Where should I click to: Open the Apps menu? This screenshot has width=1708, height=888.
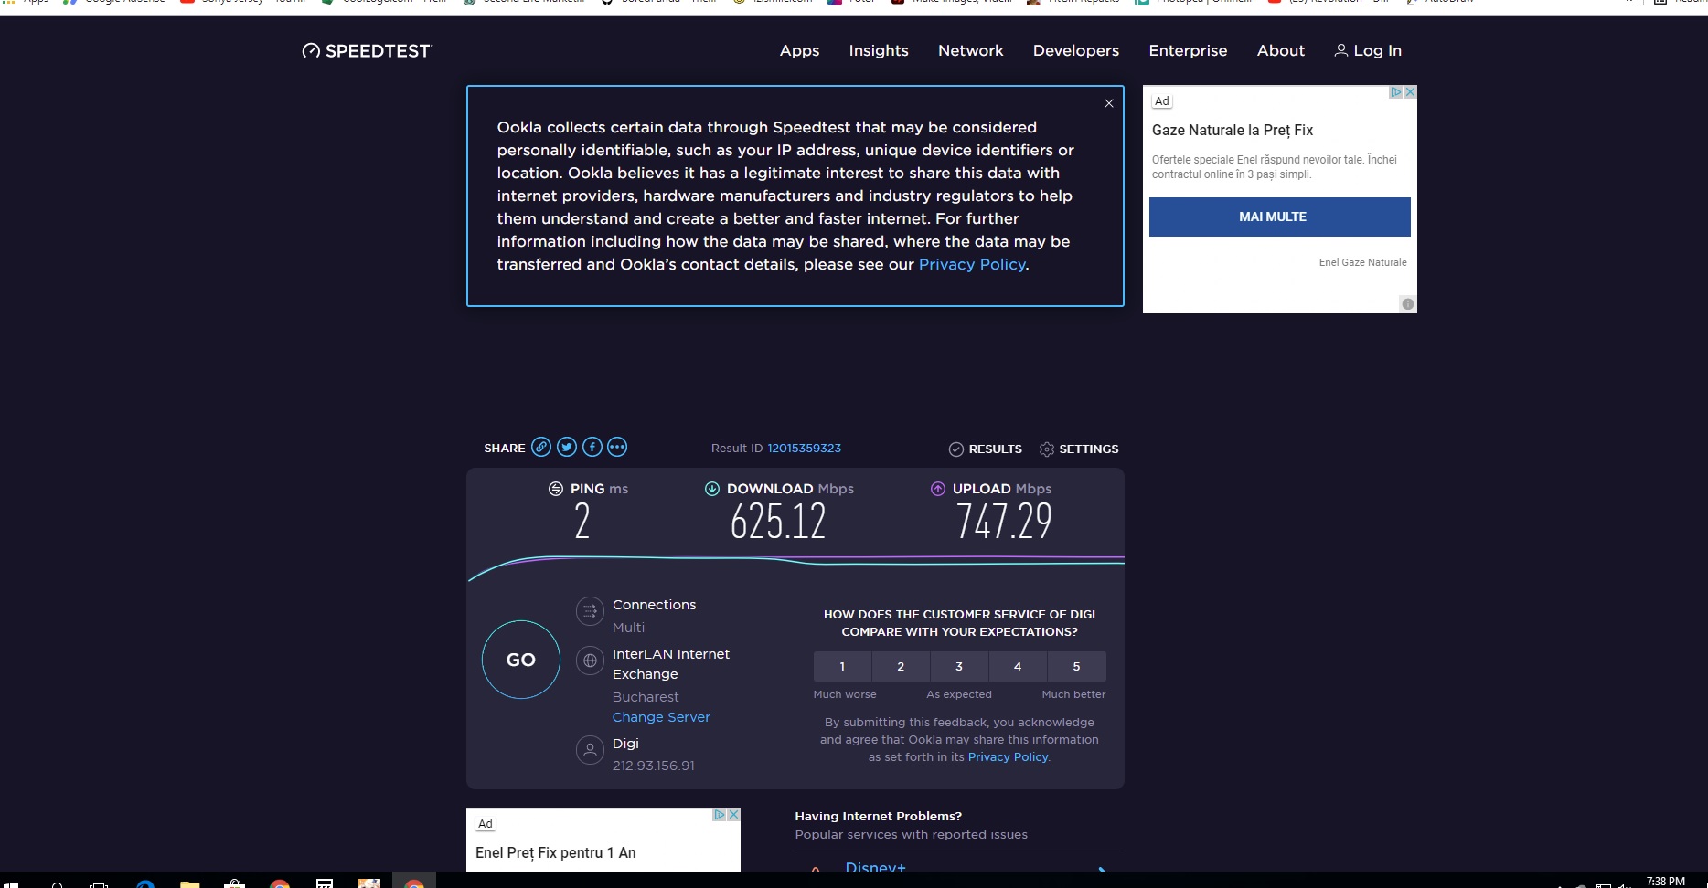tap(799, 51)
